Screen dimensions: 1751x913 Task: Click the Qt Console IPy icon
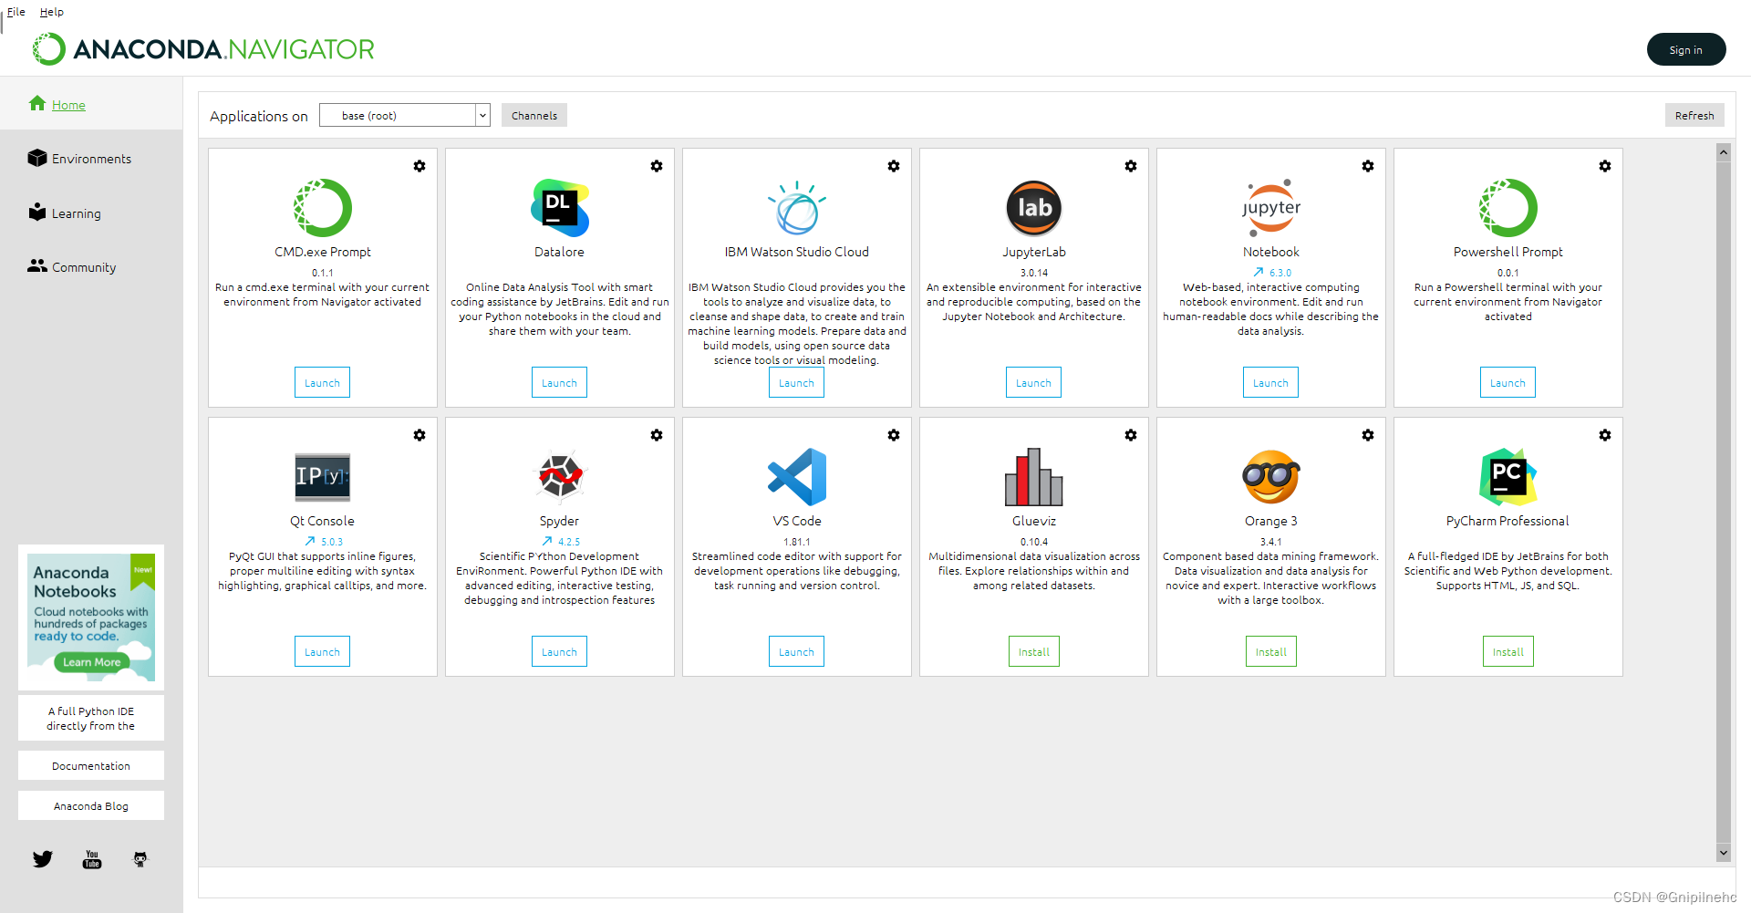pyautogui.click(x=323, y=477)
